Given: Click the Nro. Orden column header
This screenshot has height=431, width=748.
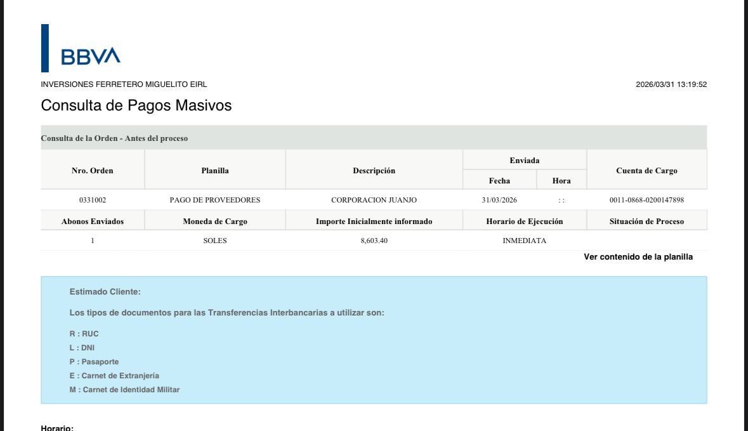Looking at the screenshot, I should pyautogui.click(x=93, y=170).
